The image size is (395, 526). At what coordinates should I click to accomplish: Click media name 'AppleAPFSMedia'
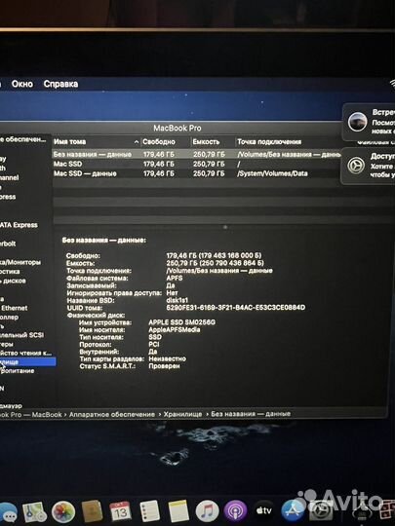[x=175, y=330]
